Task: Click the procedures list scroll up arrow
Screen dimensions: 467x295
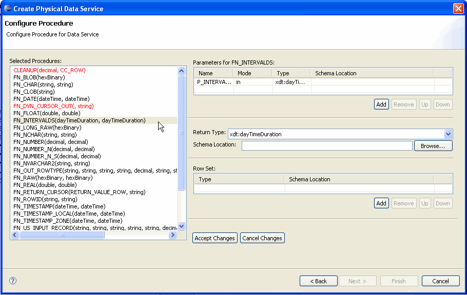Action: point(181,71)
